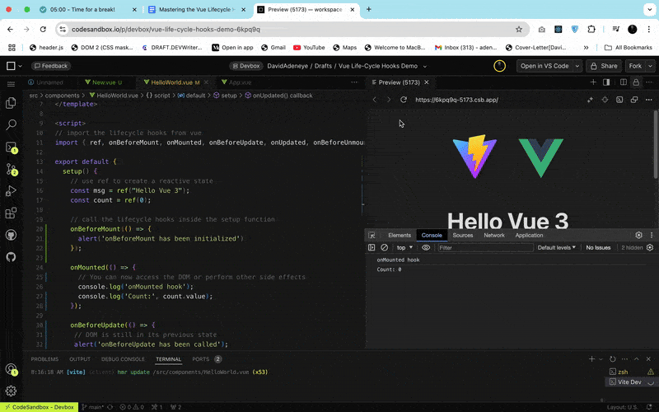Expand the Open in VS Code dropdown arrow
This screenshot has width=659, height=412.
tap(577, 66)
